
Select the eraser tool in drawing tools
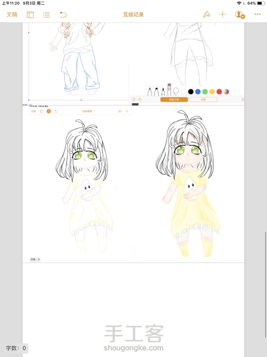[x=169, y=90]
